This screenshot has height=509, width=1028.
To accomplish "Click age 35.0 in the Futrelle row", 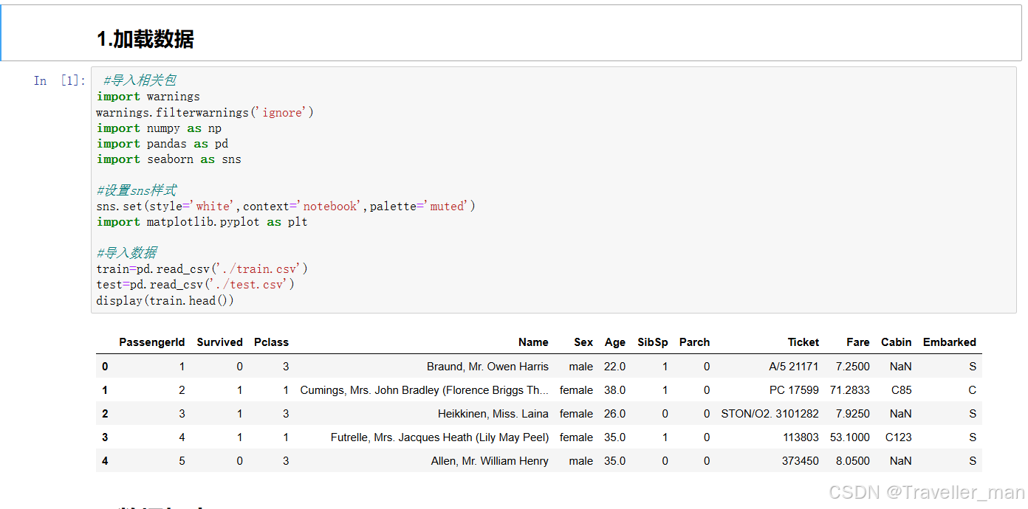I will pos(614,437).
